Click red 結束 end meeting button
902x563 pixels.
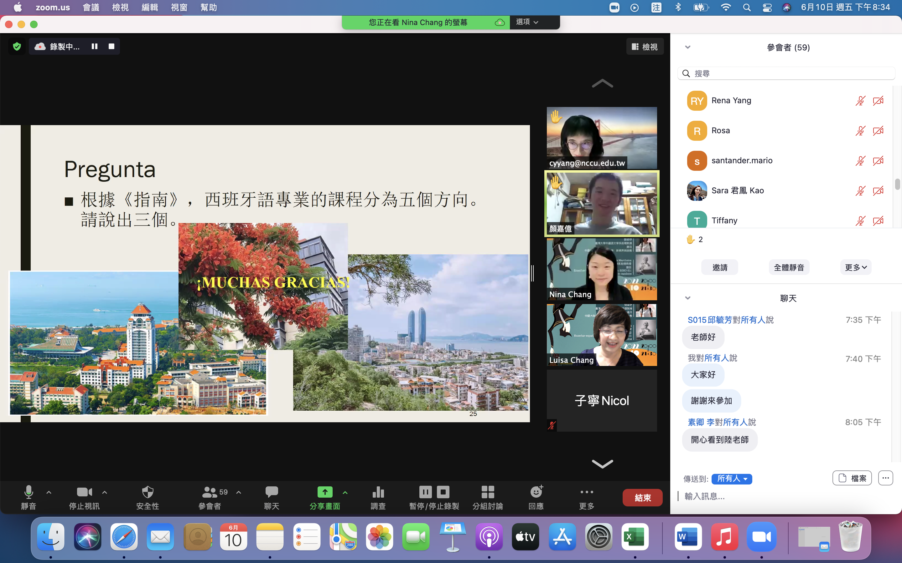643,497
